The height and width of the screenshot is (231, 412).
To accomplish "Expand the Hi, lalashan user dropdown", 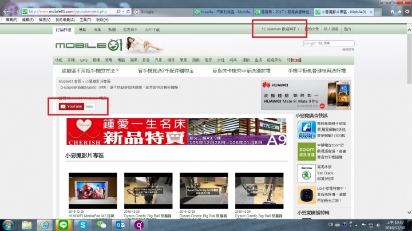I will click(x=280, y=29).
